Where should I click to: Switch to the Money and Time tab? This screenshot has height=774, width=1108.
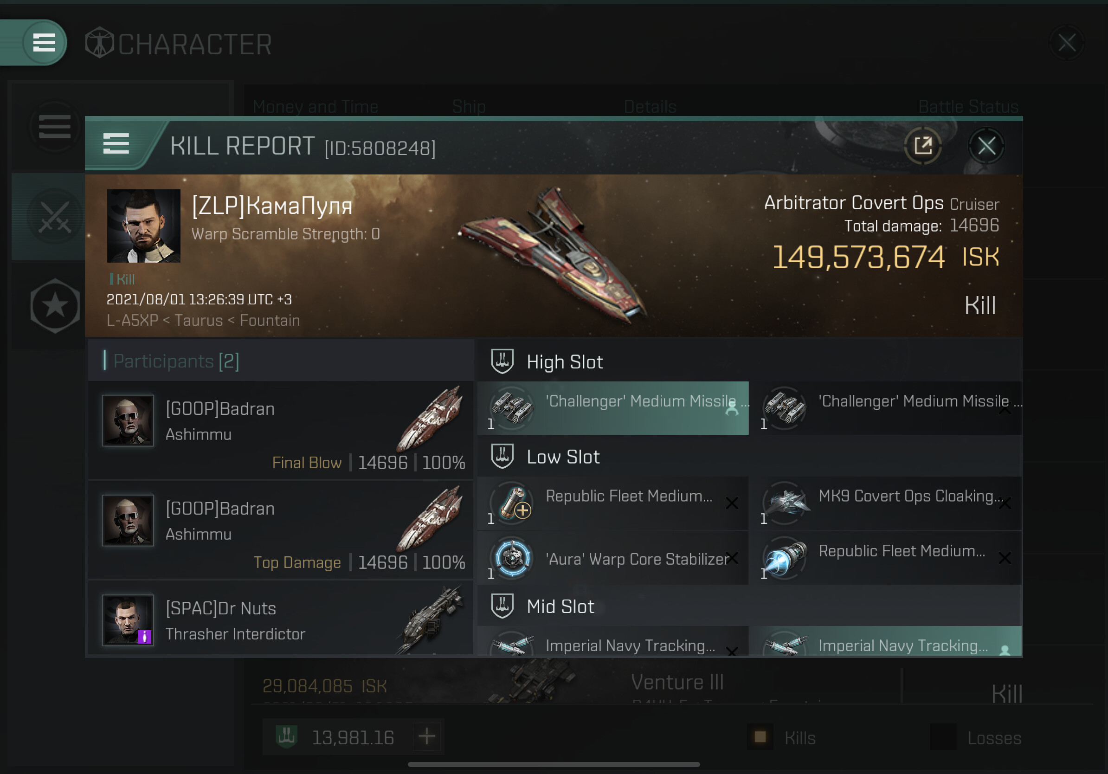point(316,107)
